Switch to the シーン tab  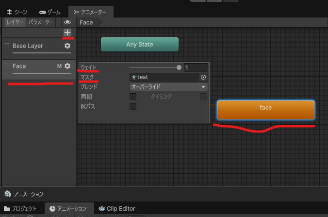(17, 12)
